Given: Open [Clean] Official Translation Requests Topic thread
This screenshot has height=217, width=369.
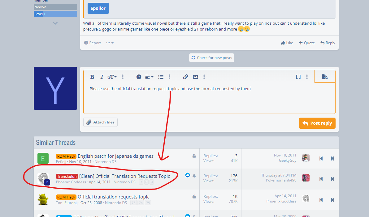Looking at the screenshot, I should (x=124, y=176).
